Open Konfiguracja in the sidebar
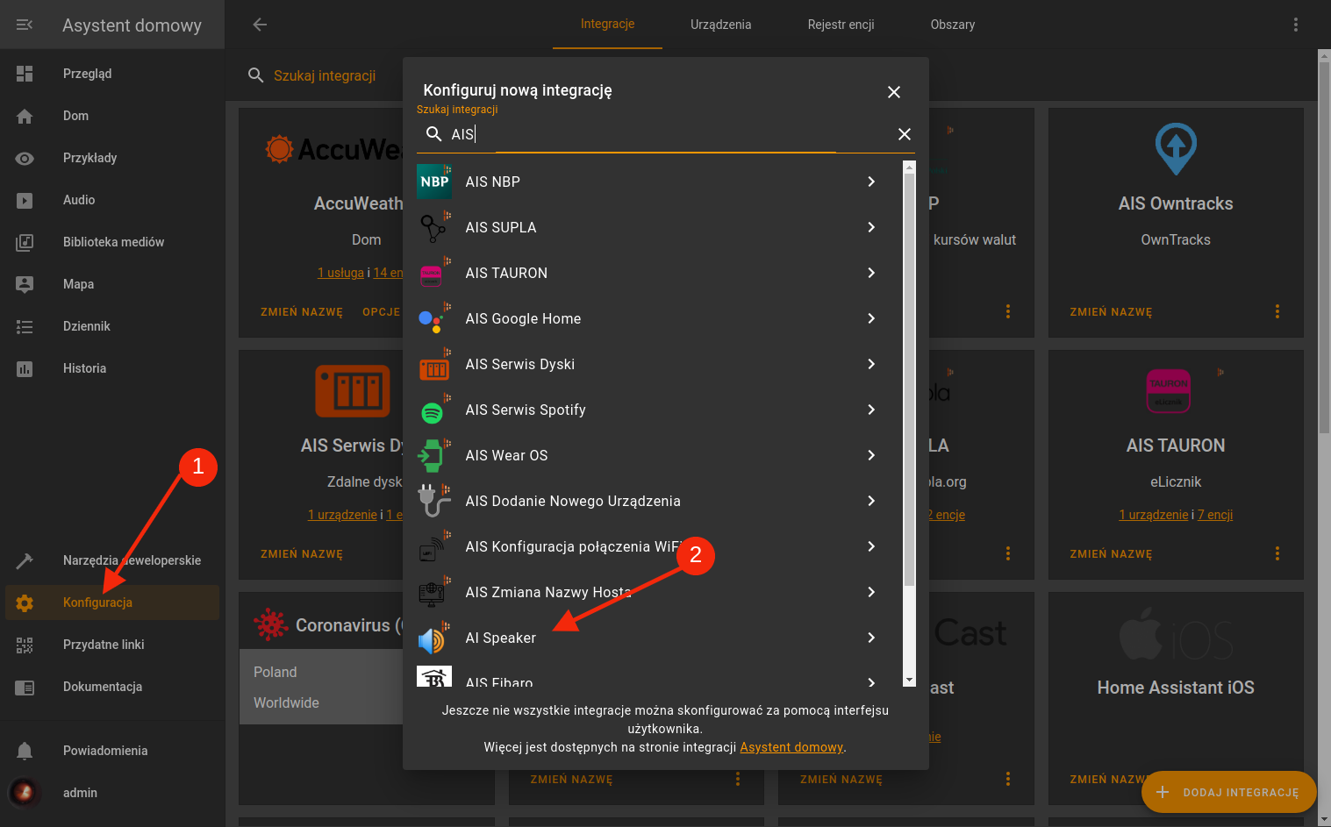This screenshot has height=827, width=1331. click(112, 602)
